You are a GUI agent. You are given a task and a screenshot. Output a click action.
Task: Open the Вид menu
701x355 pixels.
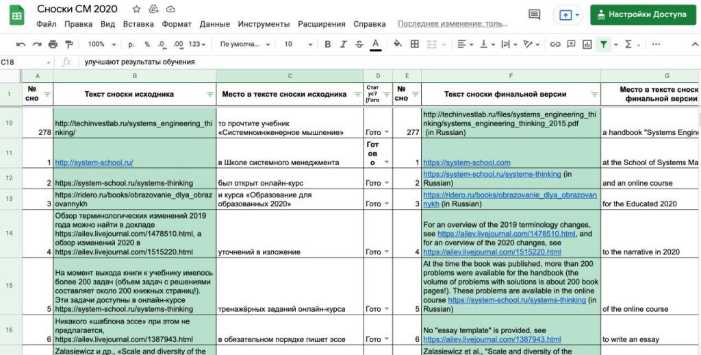(x=107, y=24)
